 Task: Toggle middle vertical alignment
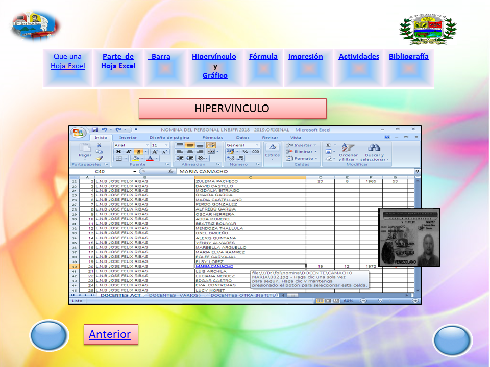(x=190, y=145)
